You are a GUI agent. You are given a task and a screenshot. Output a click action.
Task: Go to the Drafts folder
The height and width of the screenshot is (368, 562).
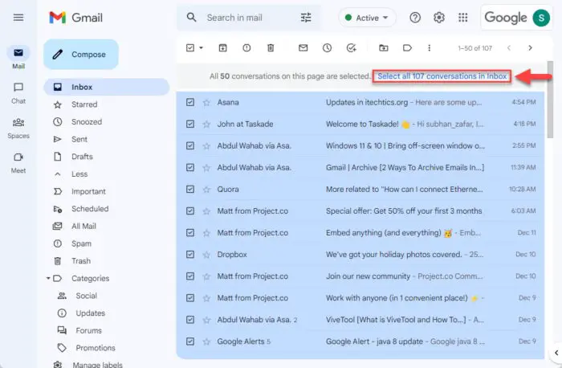tap(82, 157)
